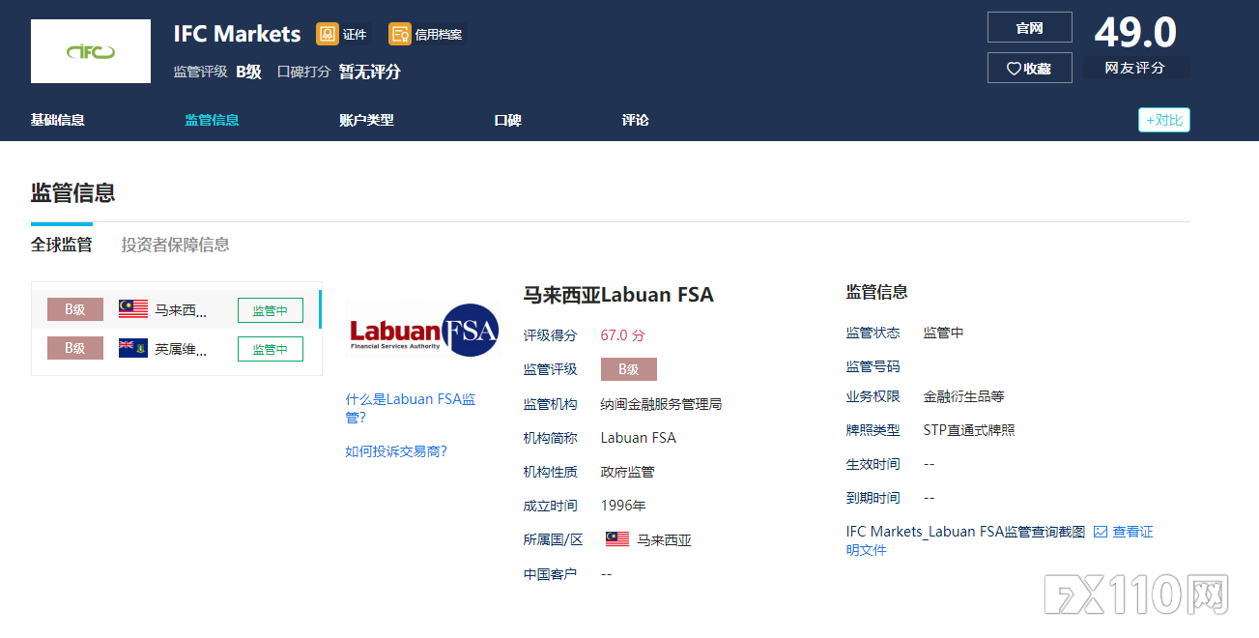Viewport: 1259px width, 638px height.
Task: Click the 马来西亚Labuan FSA heading
Action: tap(618, 295)
